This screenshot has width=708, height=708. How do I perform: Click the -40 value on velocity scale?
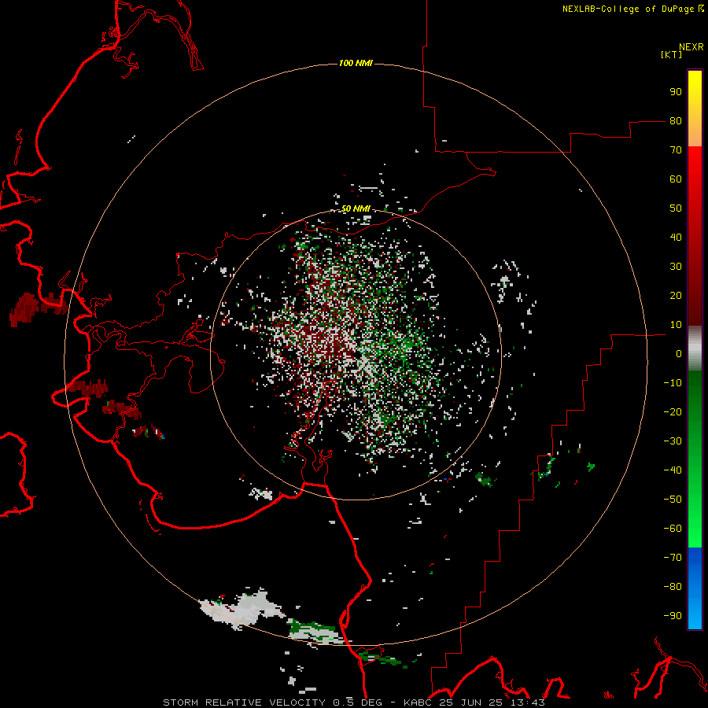(x=673, y=470)
